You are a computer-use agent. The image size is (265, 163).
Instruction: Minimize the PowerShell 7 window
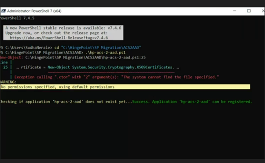[x=235, y=11]
